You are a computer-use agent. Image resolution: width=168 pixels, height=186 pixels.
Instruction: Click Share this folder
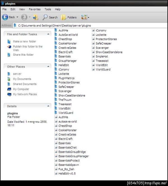[x=23, y=55]
